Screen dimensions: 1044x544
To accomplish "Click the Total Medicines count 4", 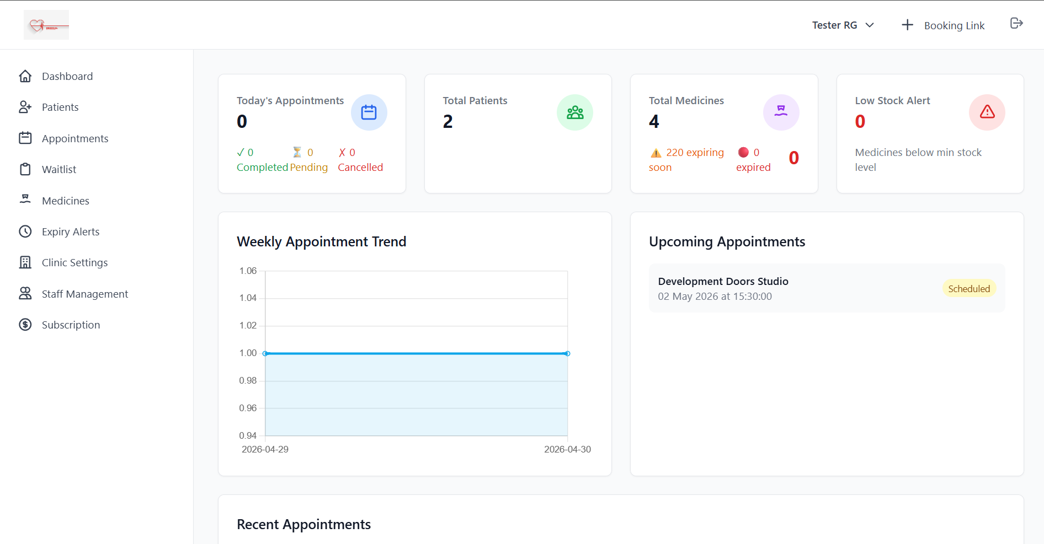I will click(654, 121).
